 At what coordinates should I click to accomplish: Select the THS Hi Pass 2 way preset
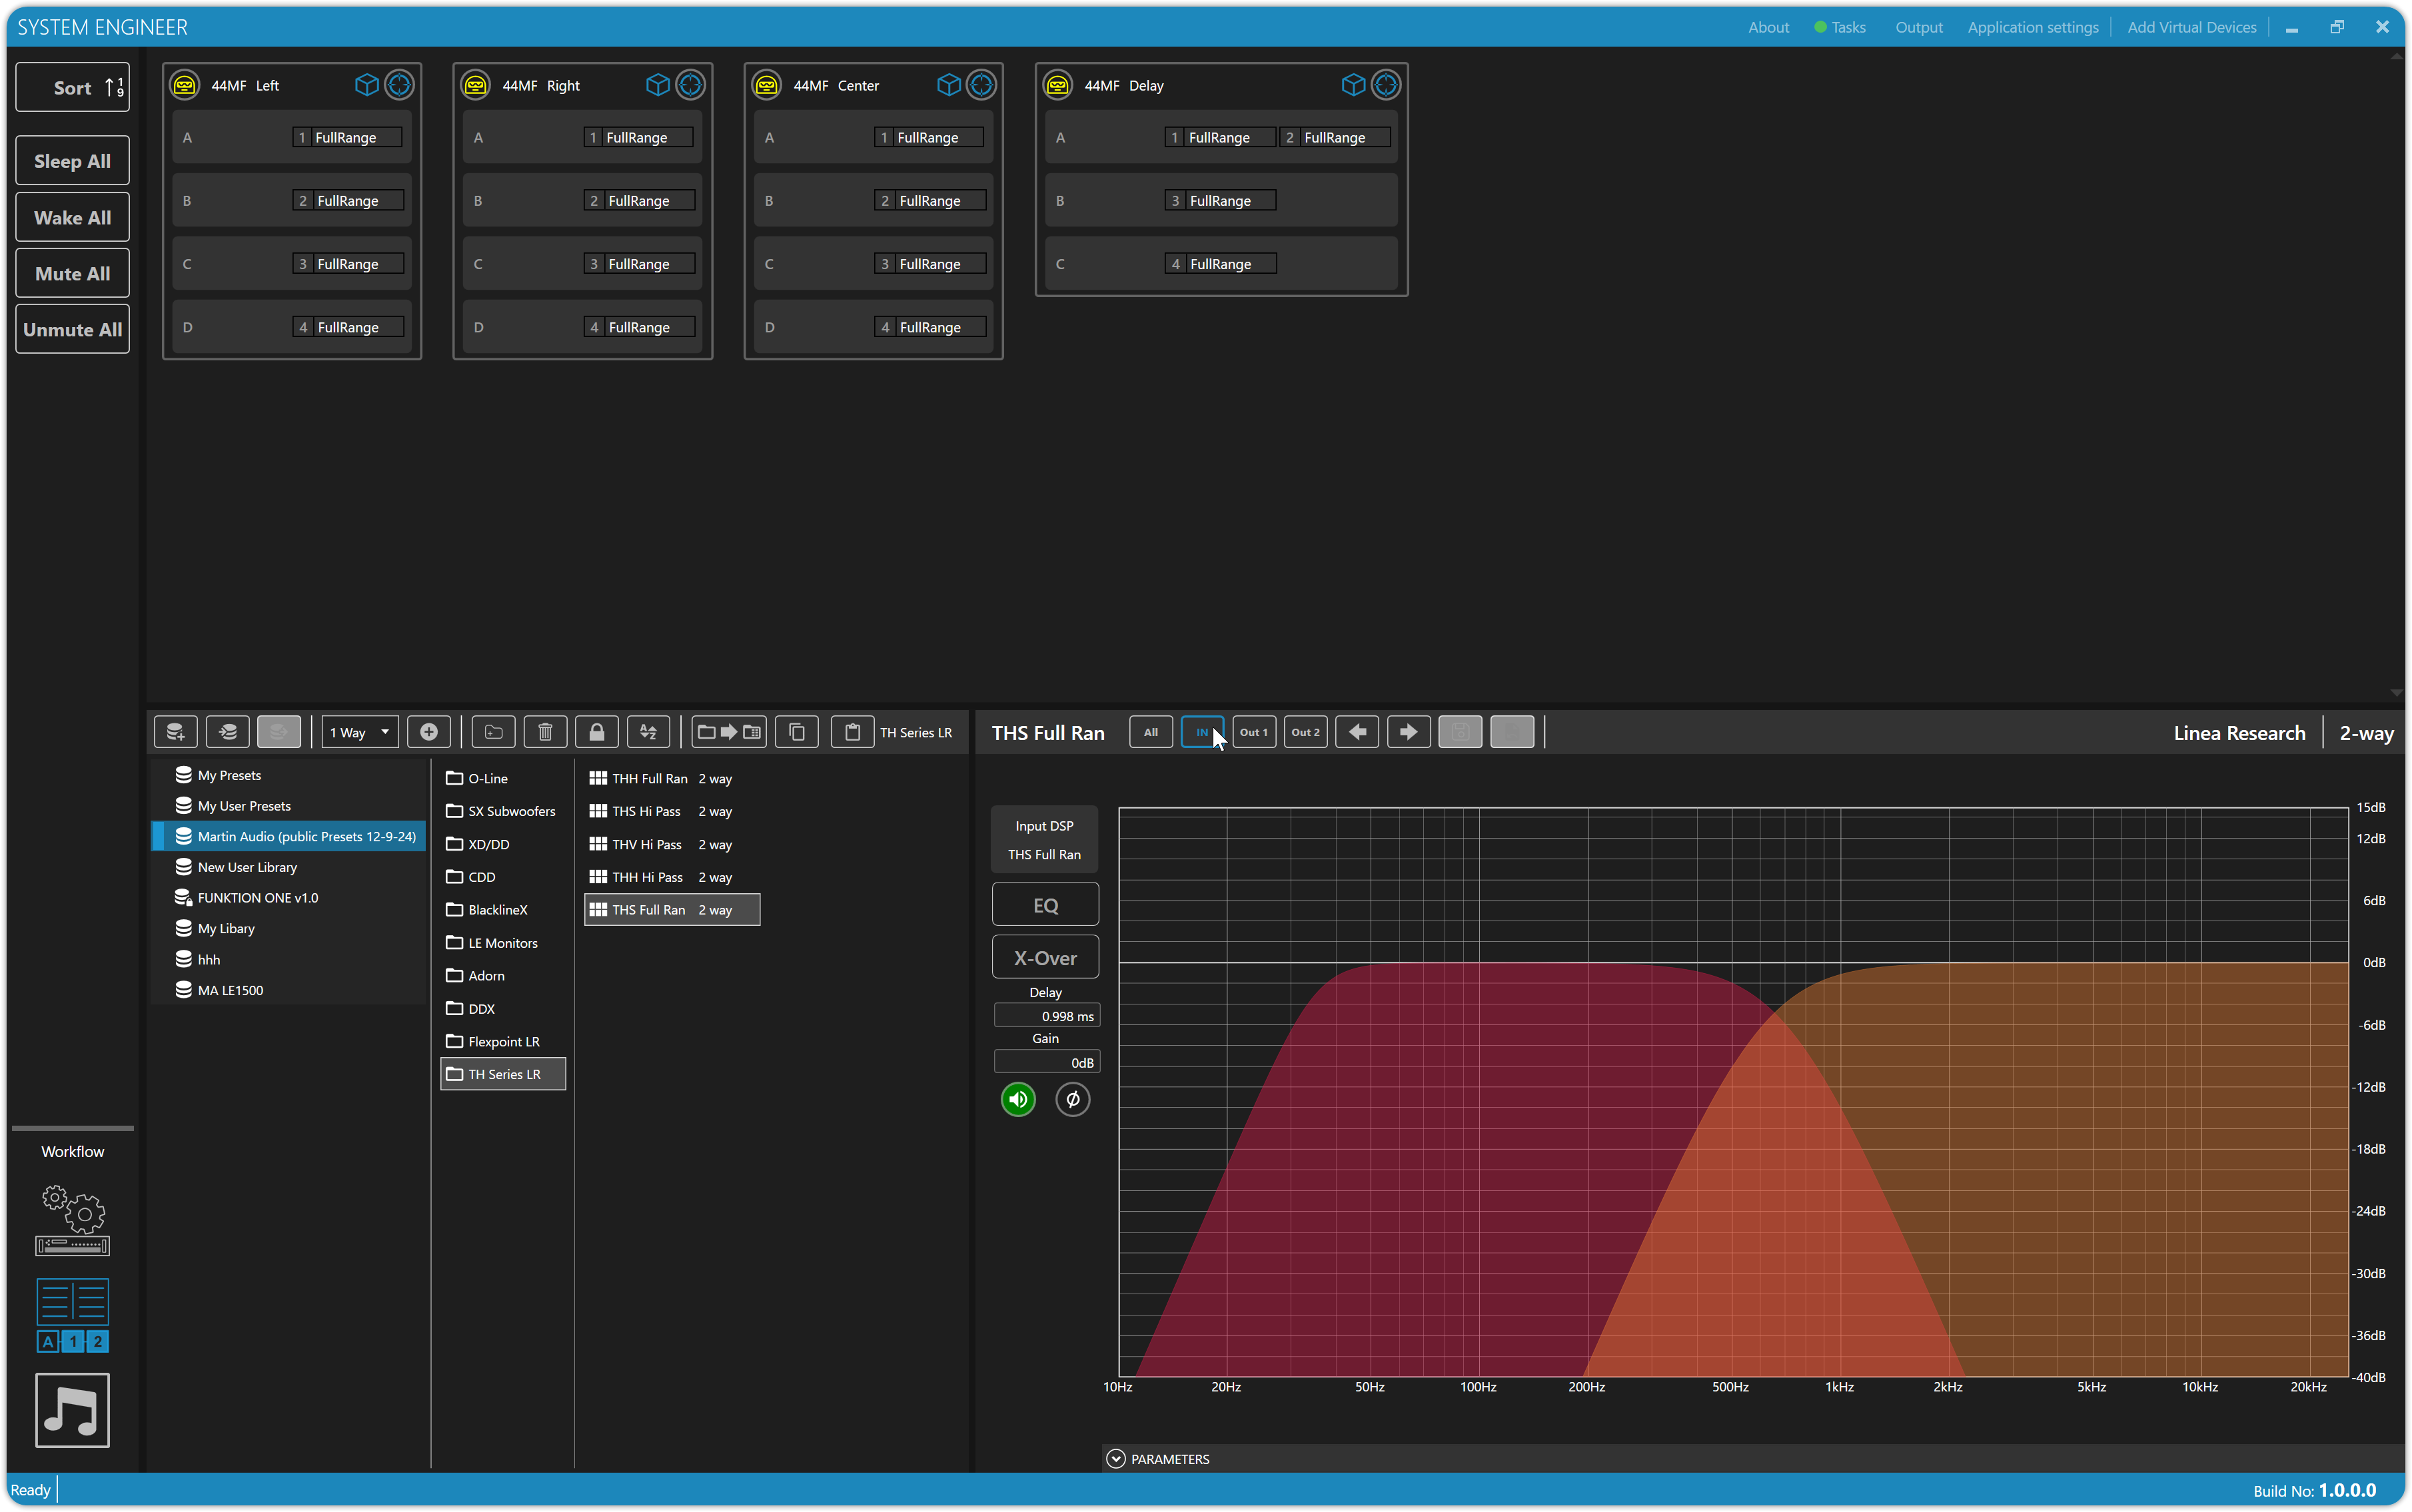click(661, 811)
